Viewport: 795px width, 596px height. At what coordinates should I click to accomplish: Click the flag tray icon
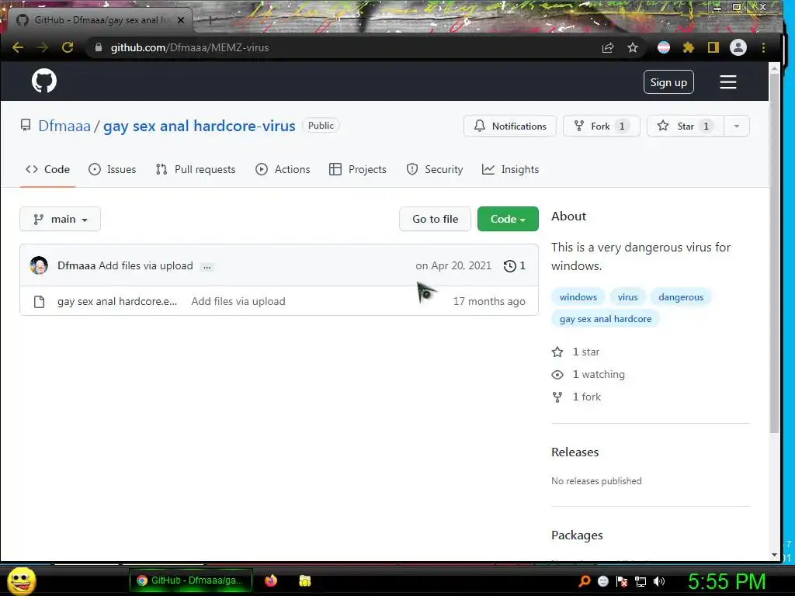coord(622,581)
